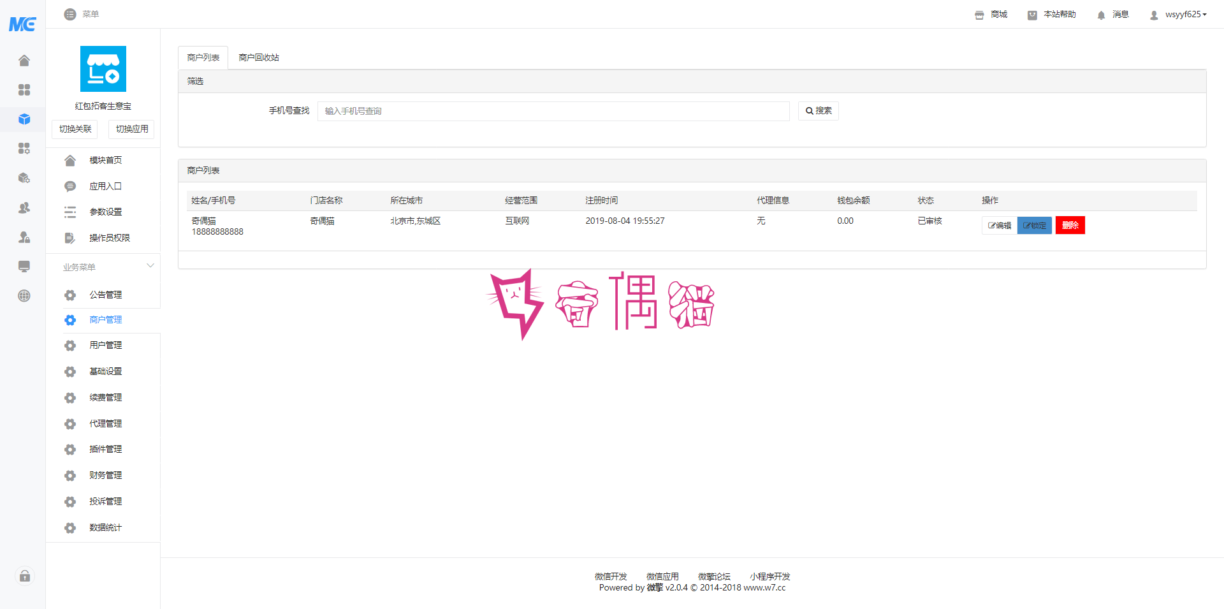Open the 微信应用 footer link
Image resolution: width=1224 pixels, height=609 pixels.
click(662, 576)
